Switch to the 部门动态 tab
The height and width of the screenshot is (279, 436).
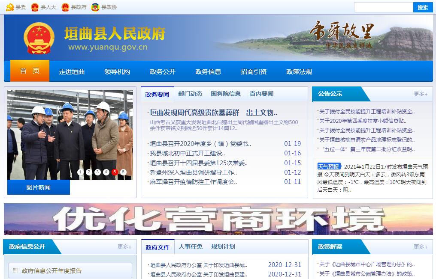[190, 94]
